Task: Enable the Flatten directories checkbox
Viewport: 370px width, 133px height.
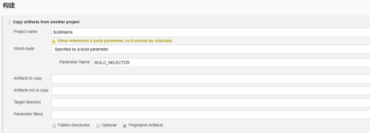Action: tap(54, 126)
